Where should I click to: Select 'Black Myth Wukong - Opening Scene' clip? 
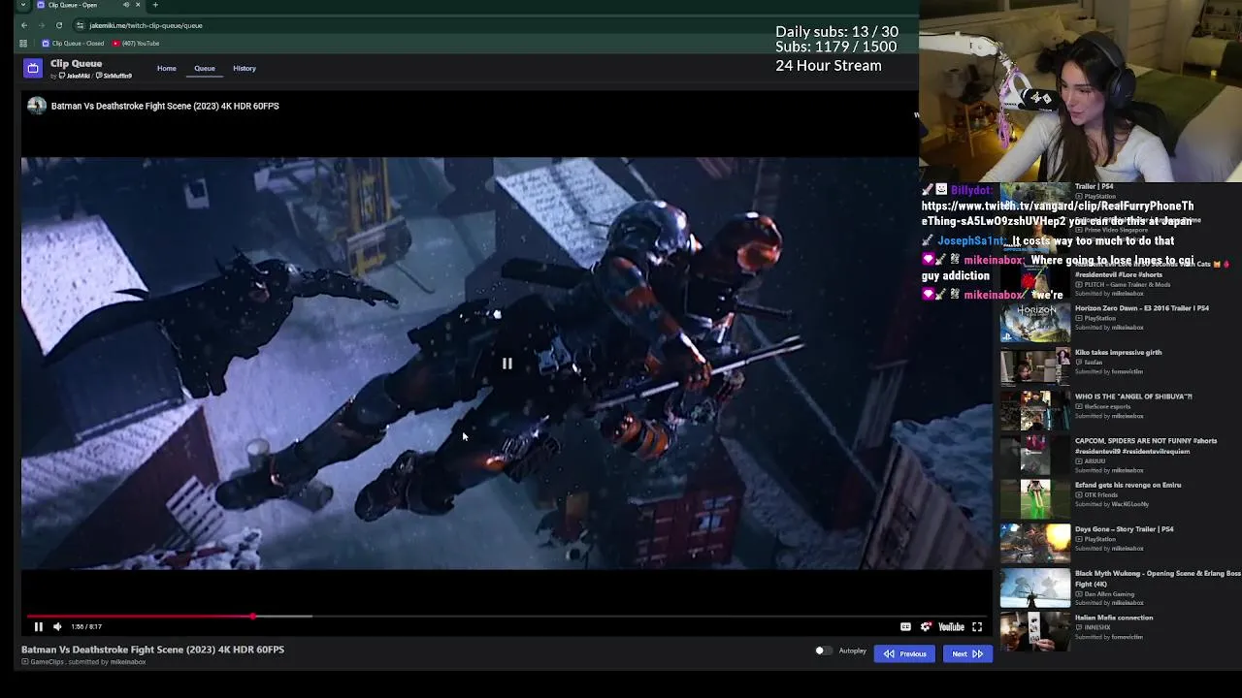click(x=1121, y=587)
